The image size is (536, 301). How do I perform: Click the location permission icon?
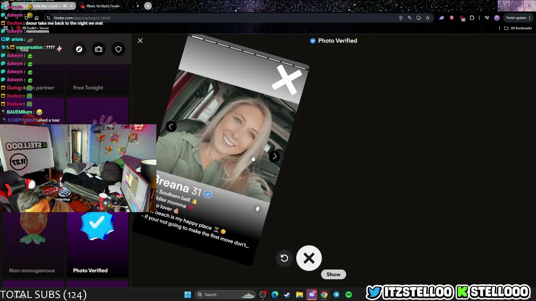click(x=401, y=18)
